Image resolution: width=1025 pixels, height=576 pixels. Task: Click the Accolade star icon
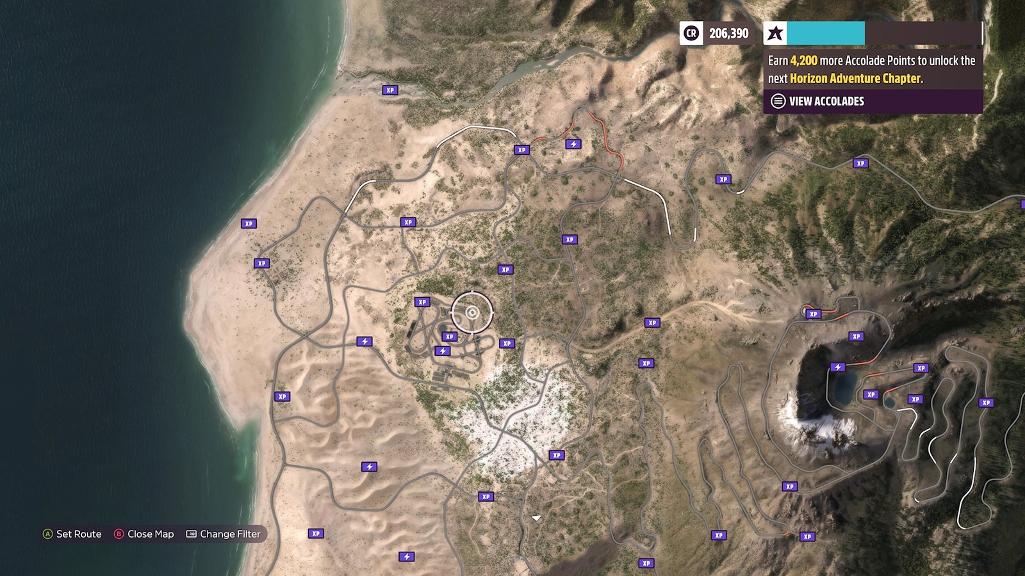click(775, 33)
